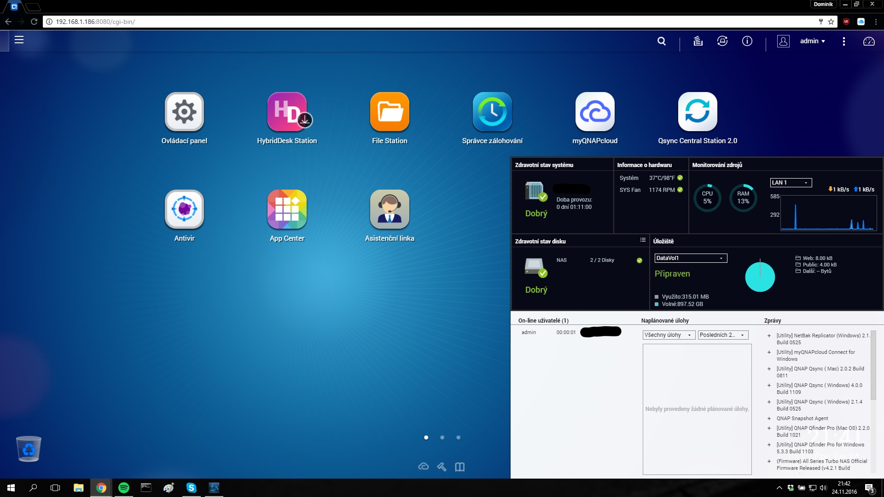Screen dimensions: 884x497
Task: Switch to second desktop page dot
Action: [x=442, y=438]
